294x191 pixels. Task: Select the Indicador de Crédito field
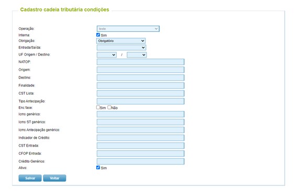coord(140,138)
